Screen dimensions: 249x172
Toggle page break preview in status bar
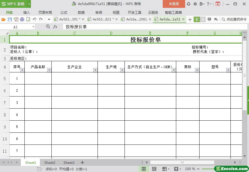click(154, 169)
